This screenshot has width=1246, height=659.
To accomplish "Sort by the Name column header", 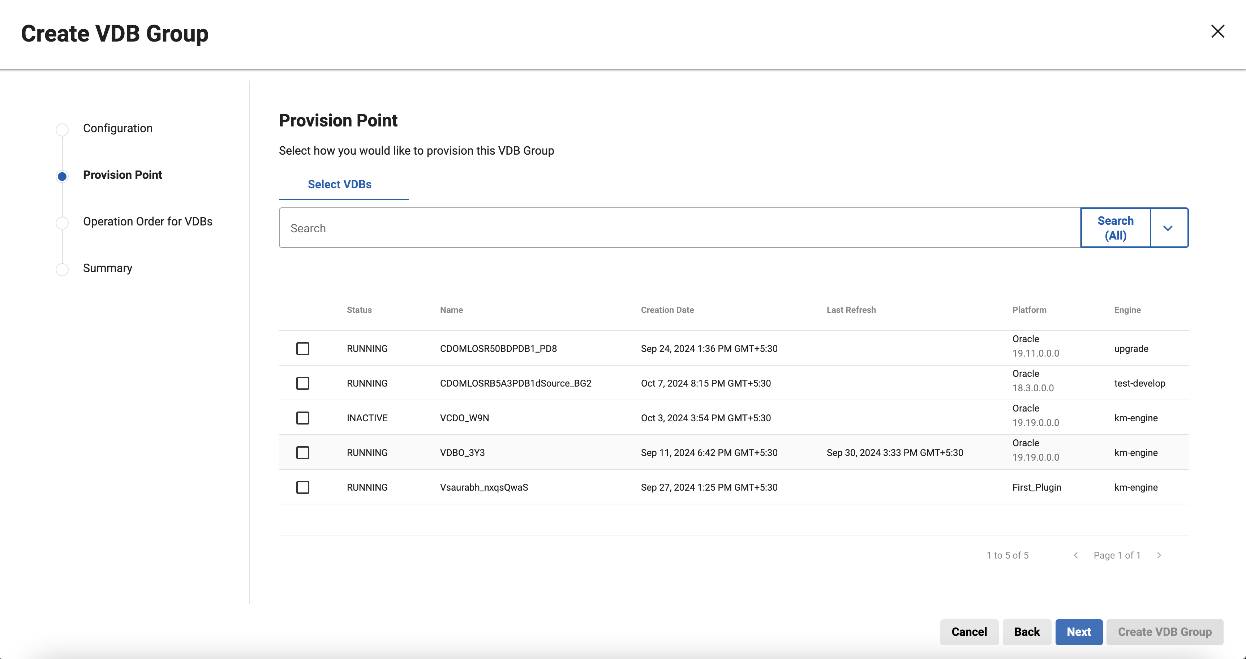I will pos(451,310).
